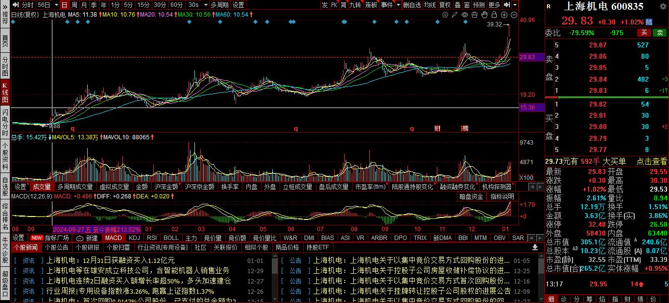Open 设置 beside volume indicator tabs

coord(20,187)
